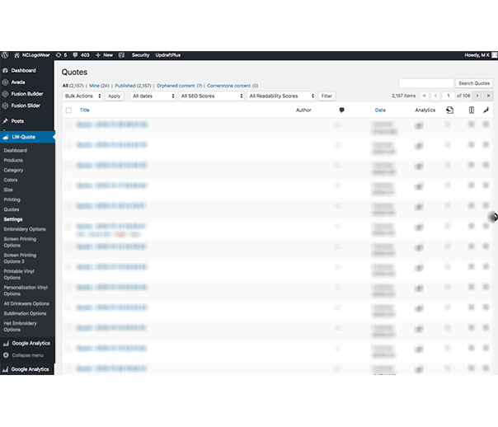Click the pushpin icon beside Posts

pos(6,121)
